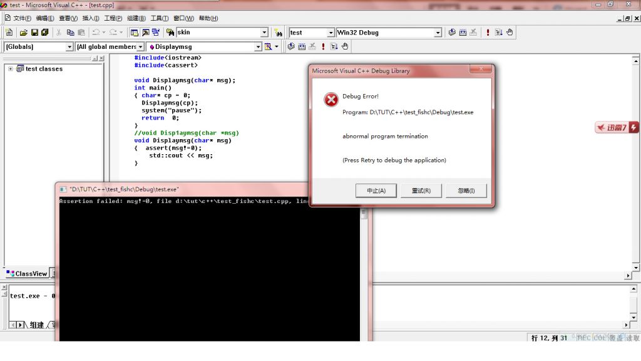Click the Copy icon in the toolbar
641x361 pixels.
70,33
